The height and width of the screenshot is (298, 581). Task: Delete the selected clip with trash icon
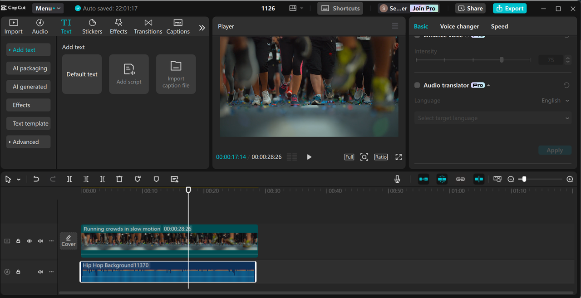pos(119,179)
